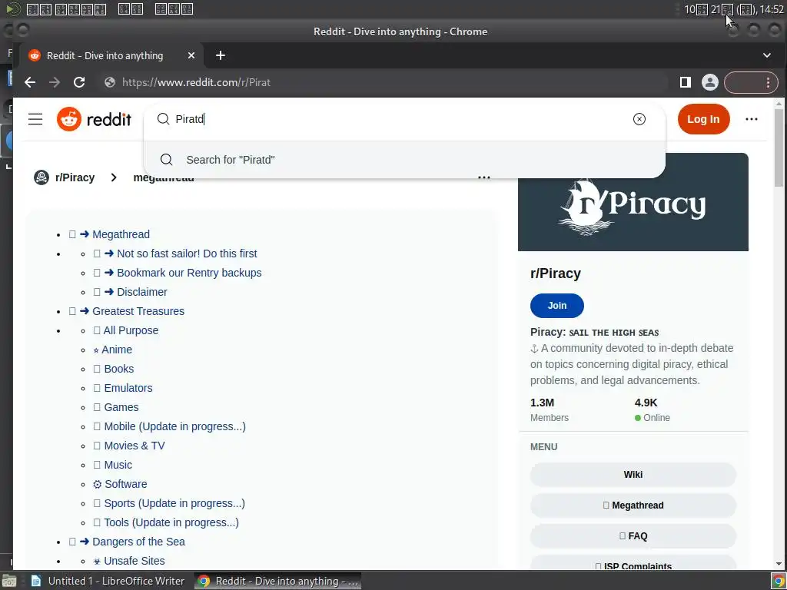The height and width of the screenshot is (590, 787).
Task: Open the Megathread list link
Action: pyautogui.click(x=121, y=234)
